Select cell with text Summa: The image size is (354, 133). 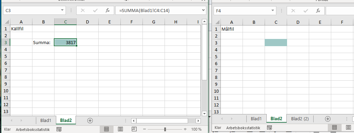[x=43, y=42]
